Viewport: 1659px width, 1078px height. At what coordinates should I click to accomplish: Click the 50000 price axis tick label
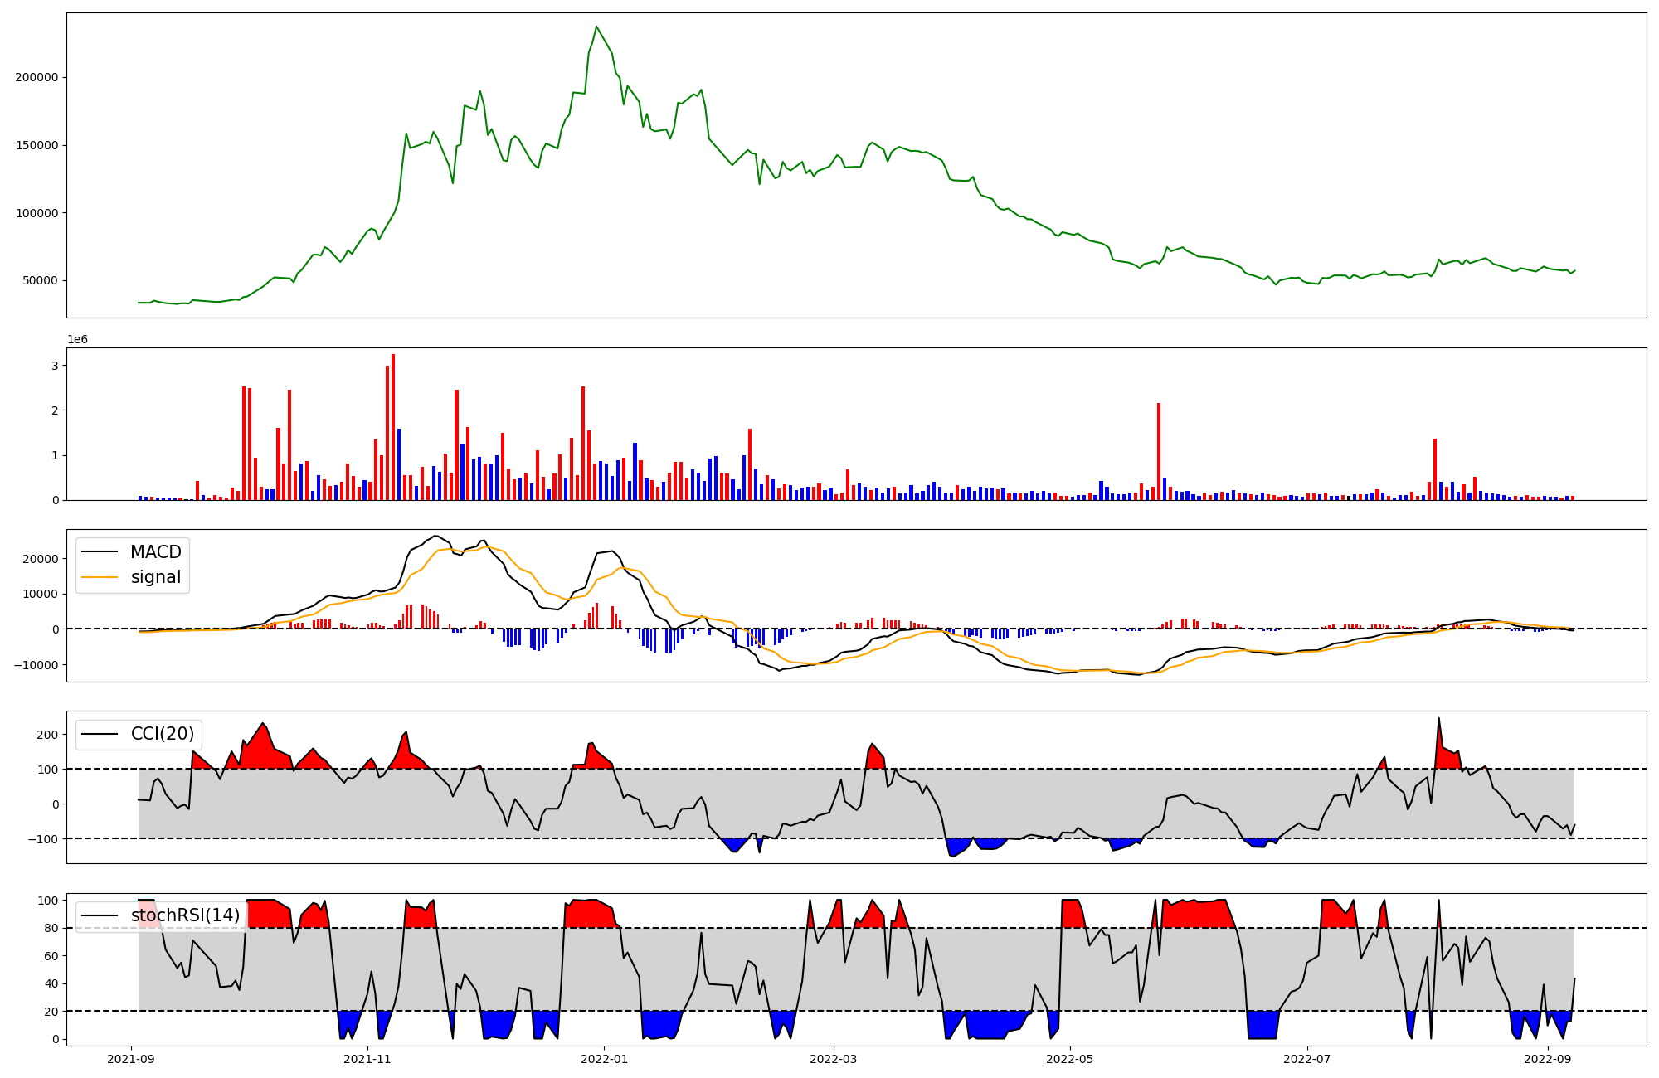coord(40,280)
